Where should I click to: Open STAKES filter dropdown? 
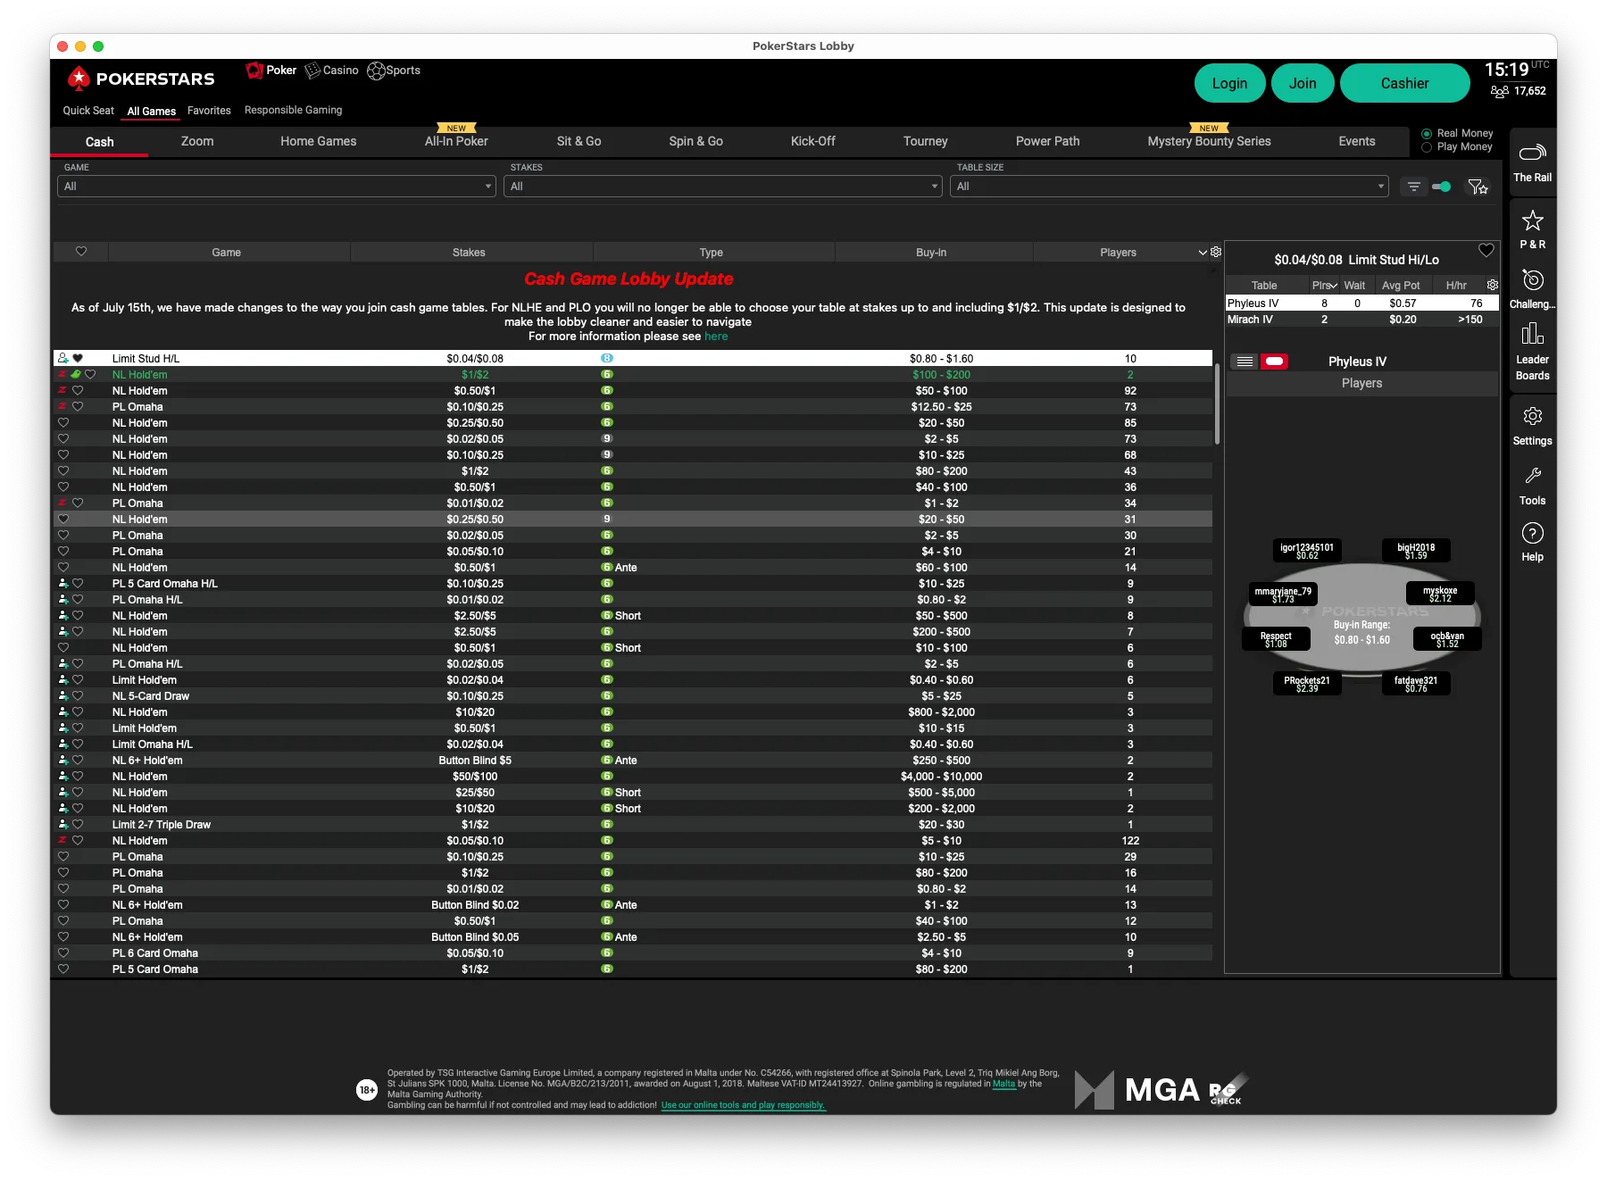723,187
